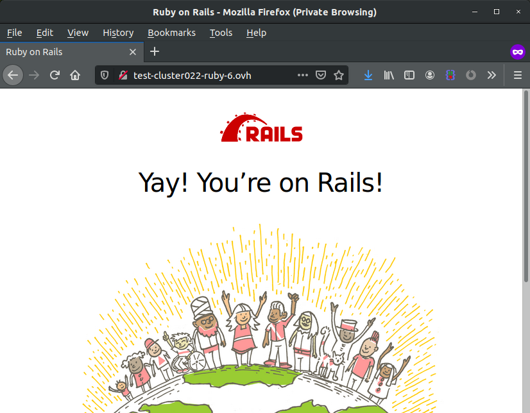The image size is (530, 413).
Task: Click the colorful extension icon in the toolbar
Action: [x=450, y=75]
